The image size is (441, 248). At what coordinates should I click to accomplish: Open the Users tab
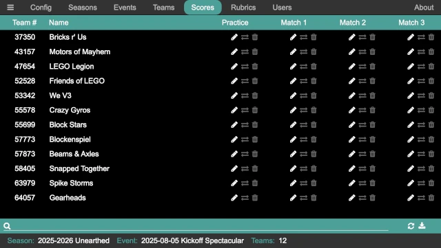coord(282,8)
